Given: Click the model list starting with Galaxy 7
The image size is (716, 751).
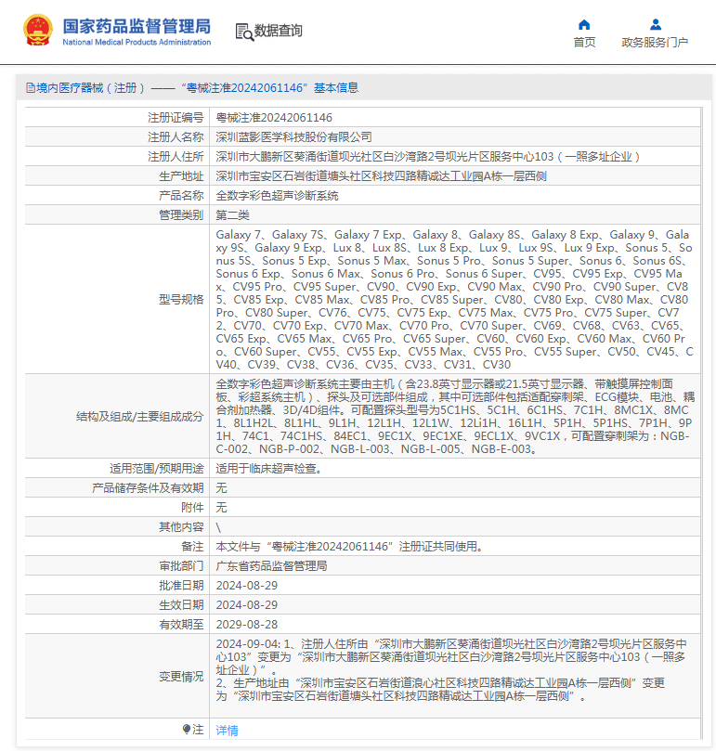Looking at the screenshot, I should point(454,299).
